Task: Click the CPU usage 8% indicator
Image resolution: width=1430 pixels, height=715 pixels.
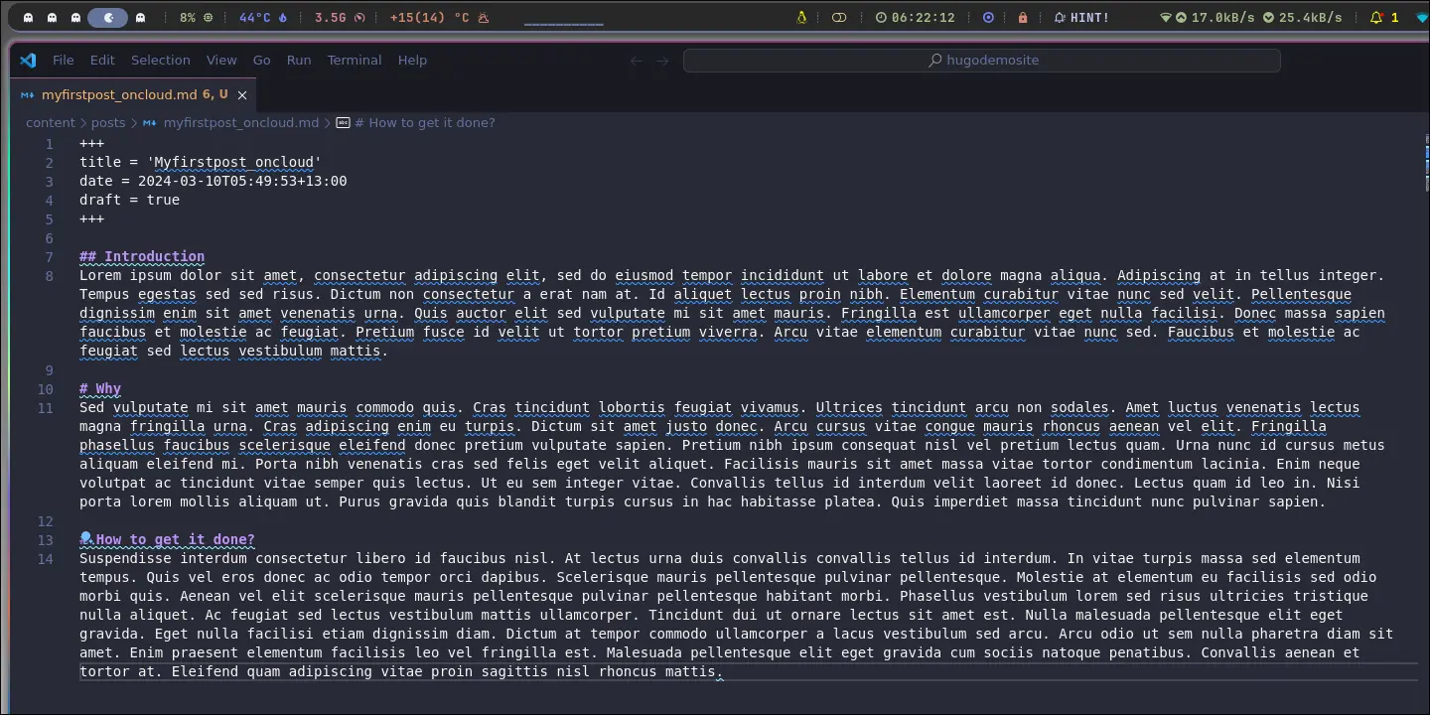Action: coord(196,17)
